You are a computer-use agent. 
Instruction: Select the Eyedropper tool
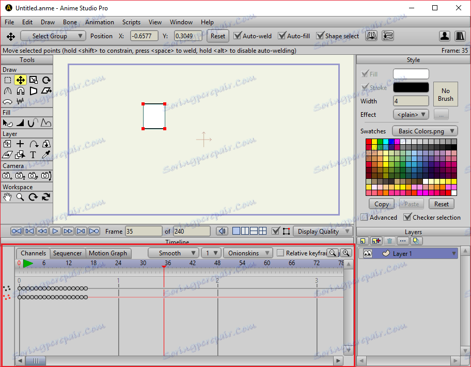pyautogui.click(x=46, y=155)
